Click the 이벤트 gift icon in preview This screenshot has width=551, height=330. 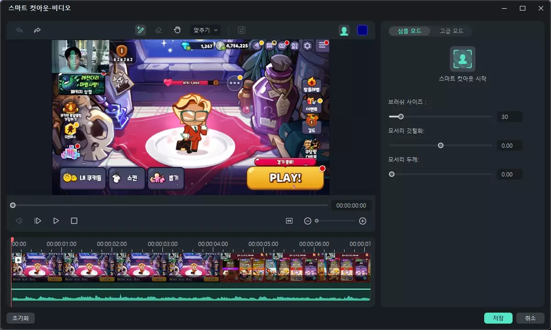tap(312, 106)
